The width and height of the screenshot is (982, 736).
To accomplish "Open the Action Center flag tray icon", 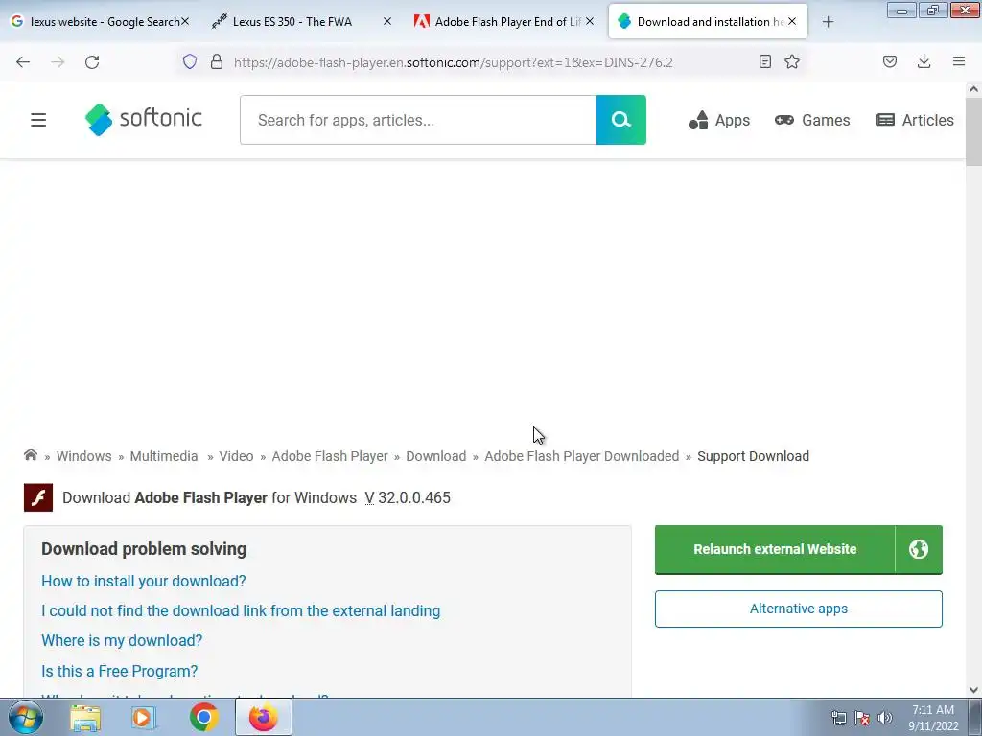I will tap(862, 718).
